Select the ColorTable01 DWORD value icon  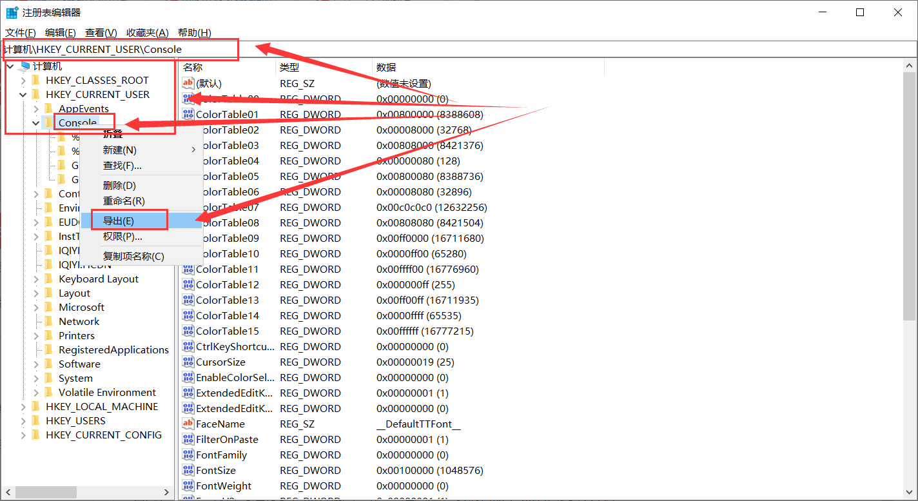(x=188, y=114)
